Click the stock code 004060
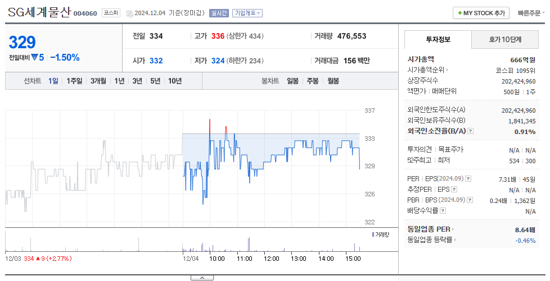This screenshot has height=281, width=550. pos(85,13)
